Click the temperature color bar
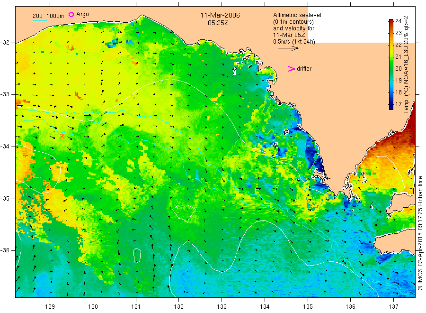426x313 pixels. click(391, 64)
